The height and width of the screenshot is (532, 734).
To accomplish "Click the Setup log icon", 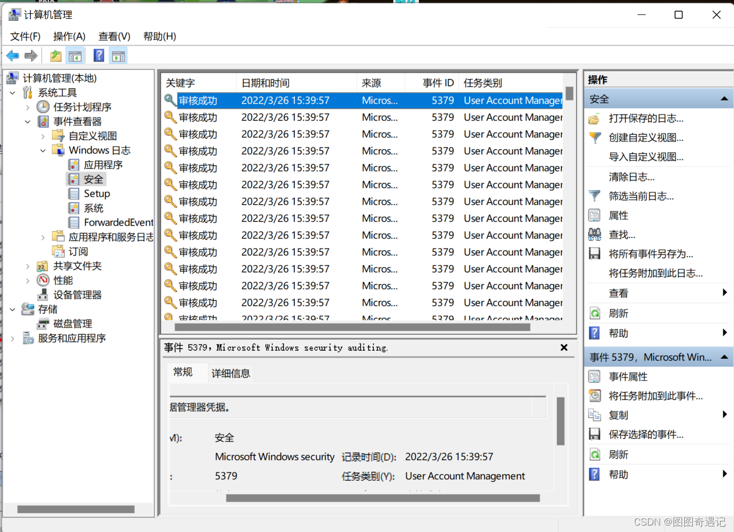I will click(x=74, y=194).
